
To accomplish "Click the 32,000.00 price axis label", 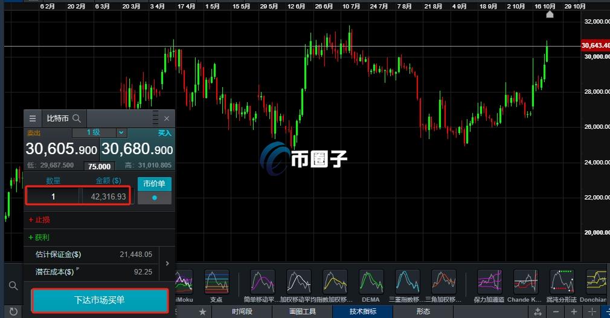I will [597, 21].
